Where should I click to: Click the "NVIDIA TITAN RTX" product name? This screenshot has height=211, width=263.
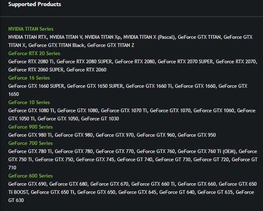pos(27,37)
